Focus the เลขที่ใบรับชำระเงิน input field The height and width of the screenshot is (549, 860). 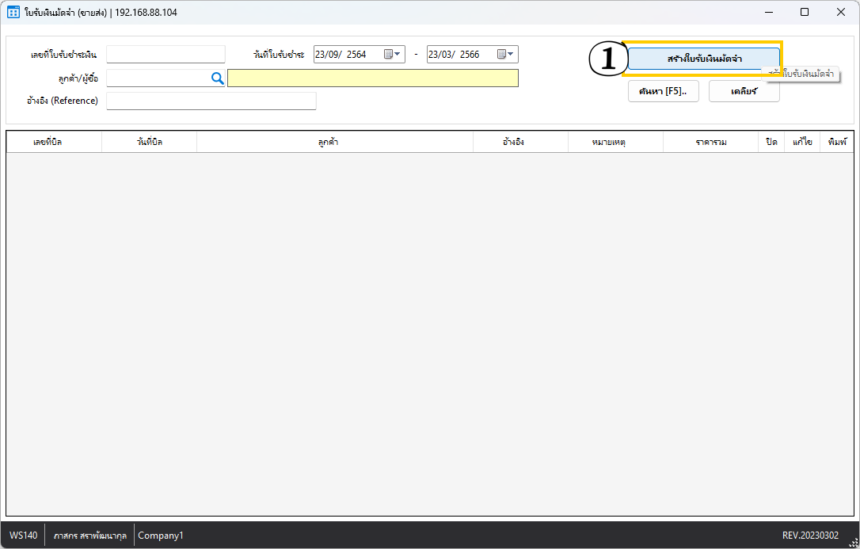[x=166, y=55]
